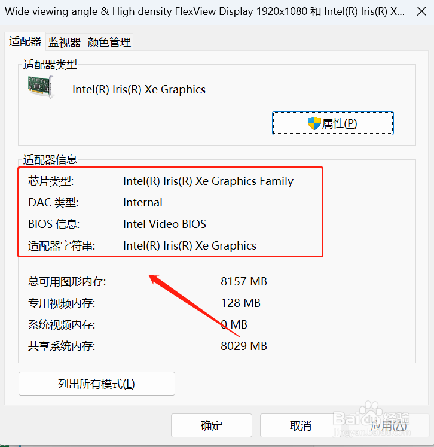This screenshot has width=434, height=447.
Task: Click the dialog title bar text
Action: click(205, 11)
